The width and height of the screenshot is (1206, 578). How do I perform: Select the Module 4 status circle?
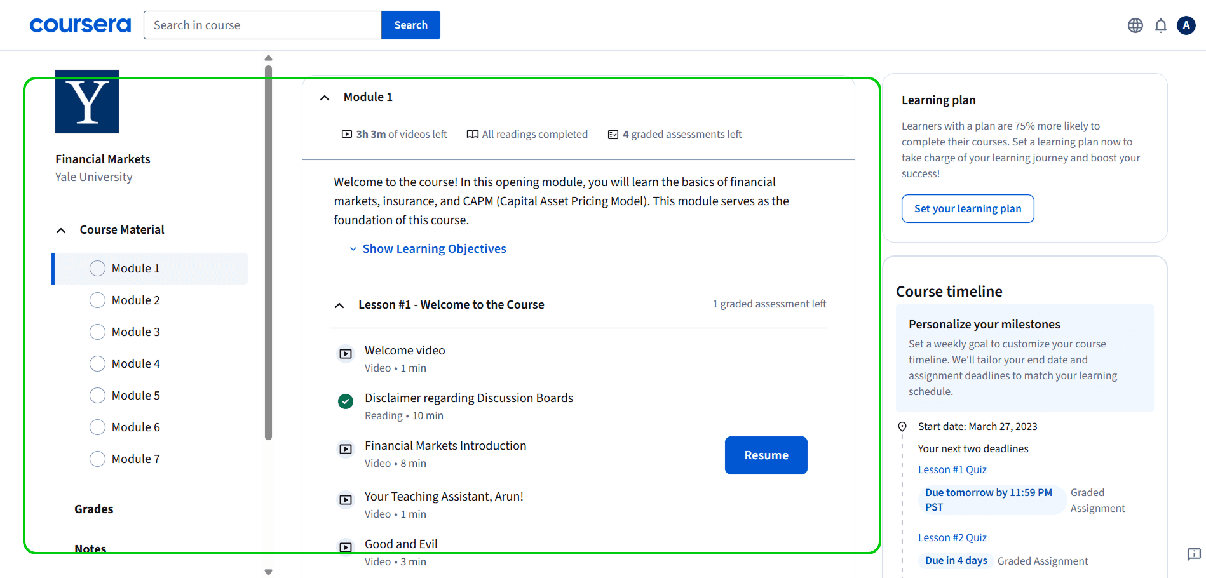(x=97, y=364)
